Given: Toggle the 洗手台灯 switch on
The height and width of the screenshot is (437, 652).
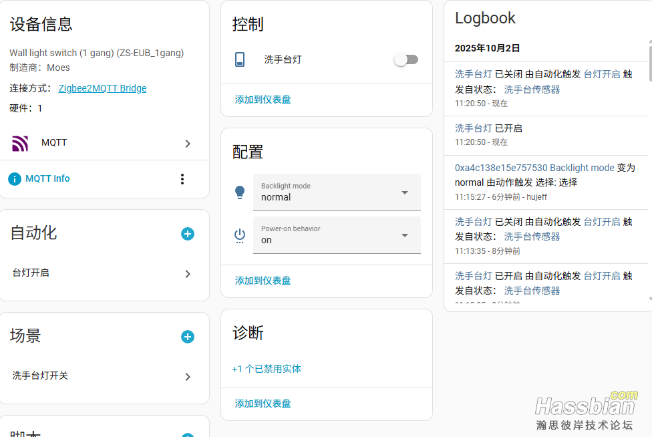Looking at the screenshot, I should 406,59.
